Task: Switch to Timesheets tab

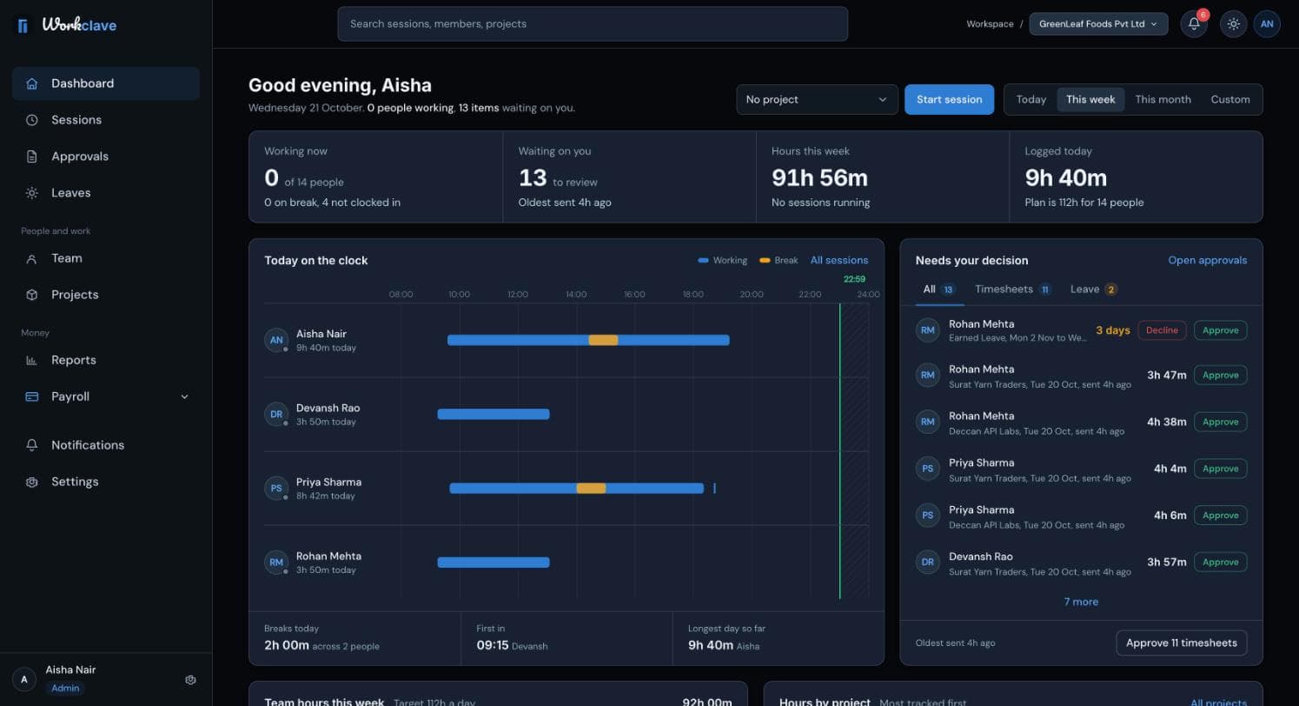Action: [1013, 290]
